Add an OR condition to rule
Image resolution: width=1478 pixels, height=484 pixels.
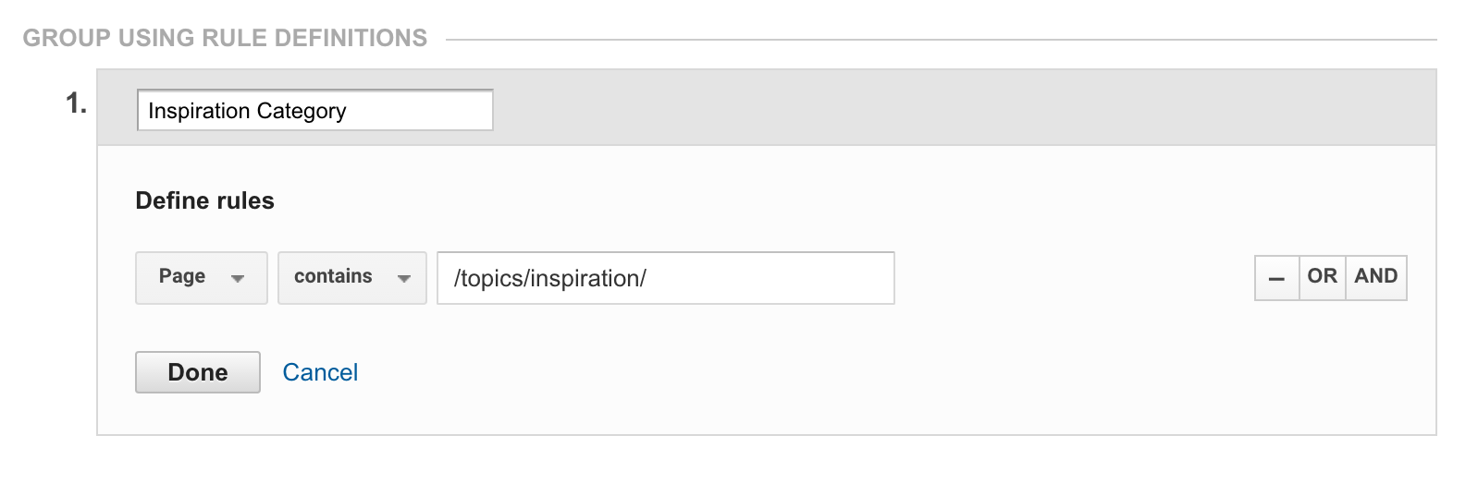[x=1323, y=278]
